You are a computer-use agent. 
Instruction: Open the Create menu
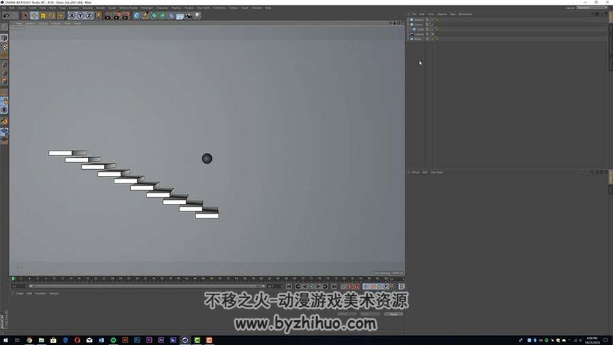(x=22, y=7)
